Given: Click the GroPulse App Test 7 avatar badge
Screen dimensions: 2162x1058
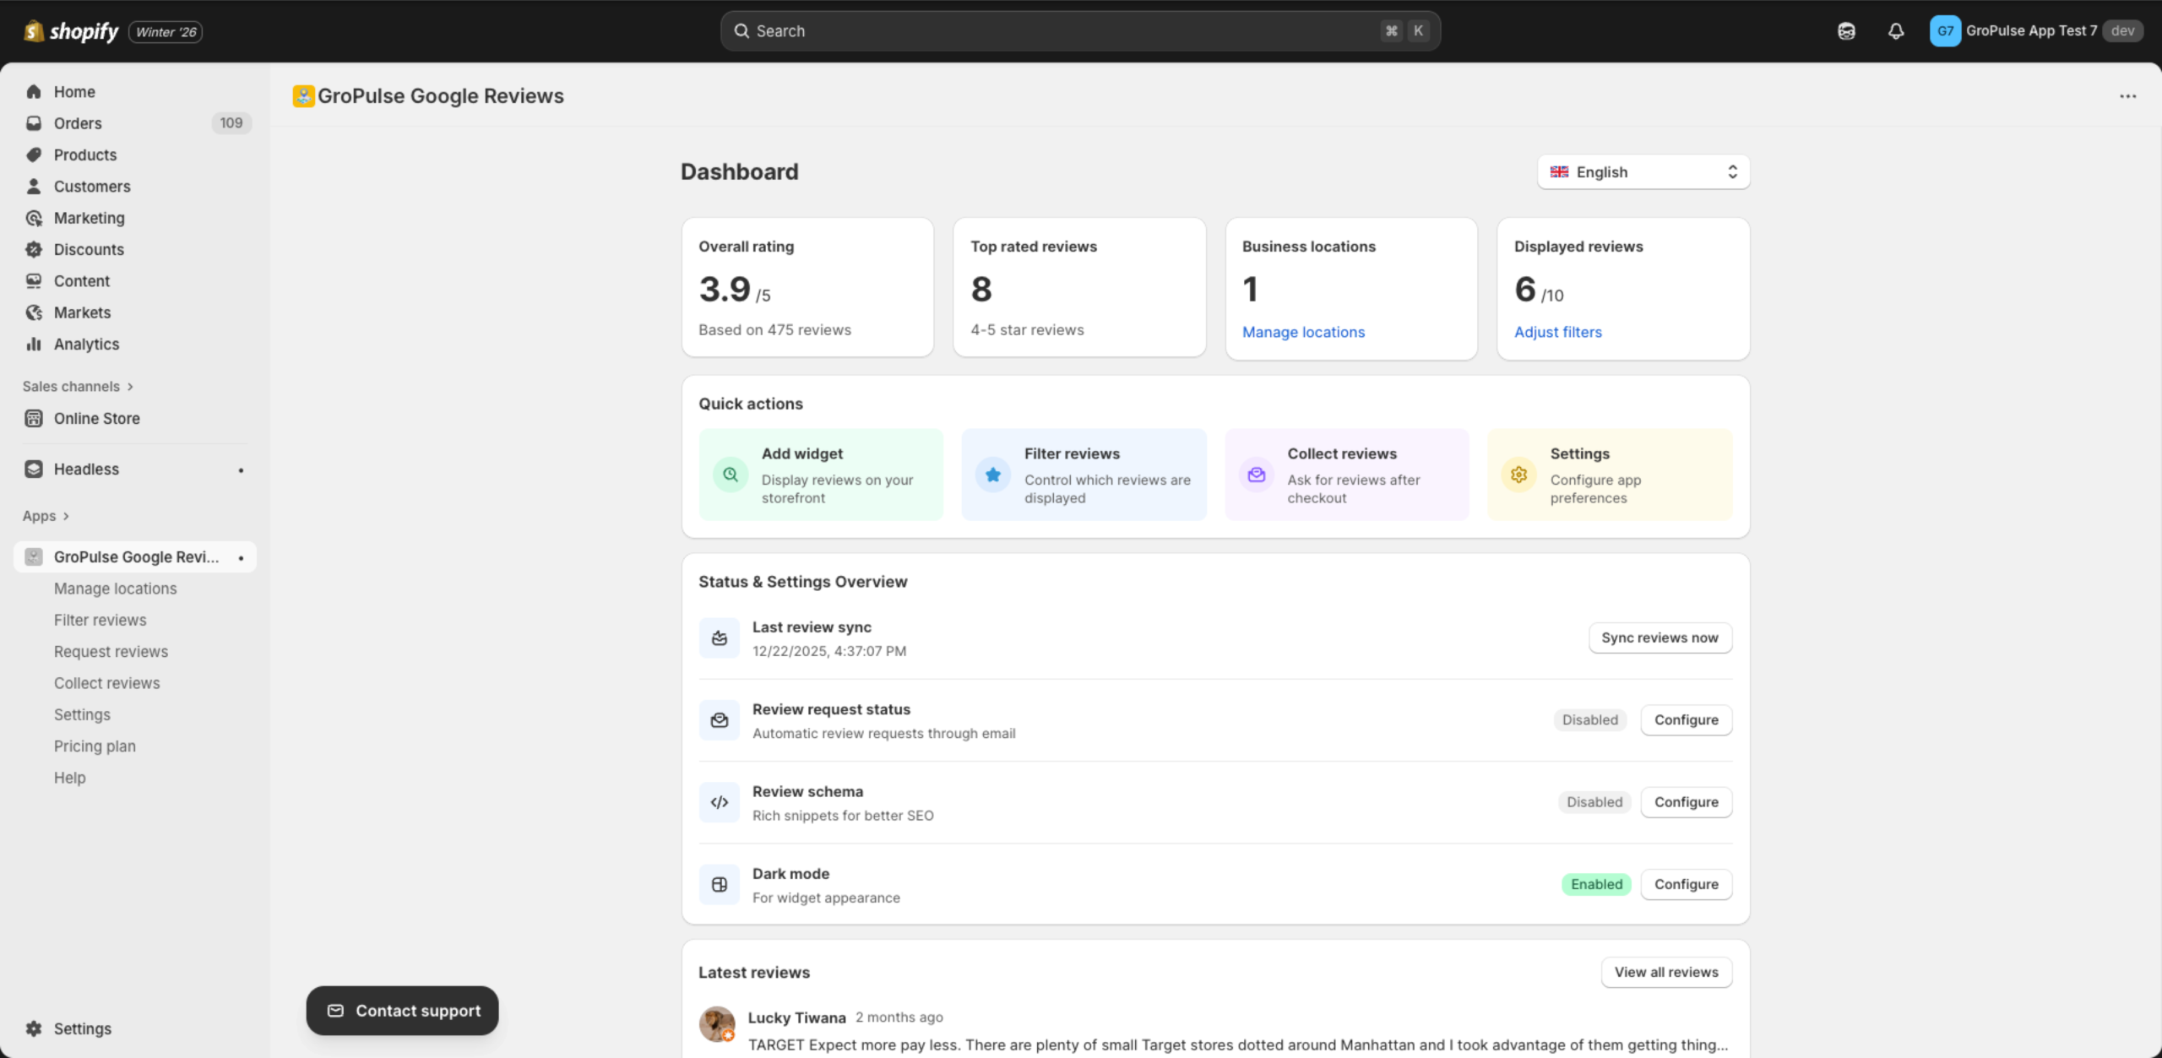Looking at the screenshot, I should [1946, 30].
